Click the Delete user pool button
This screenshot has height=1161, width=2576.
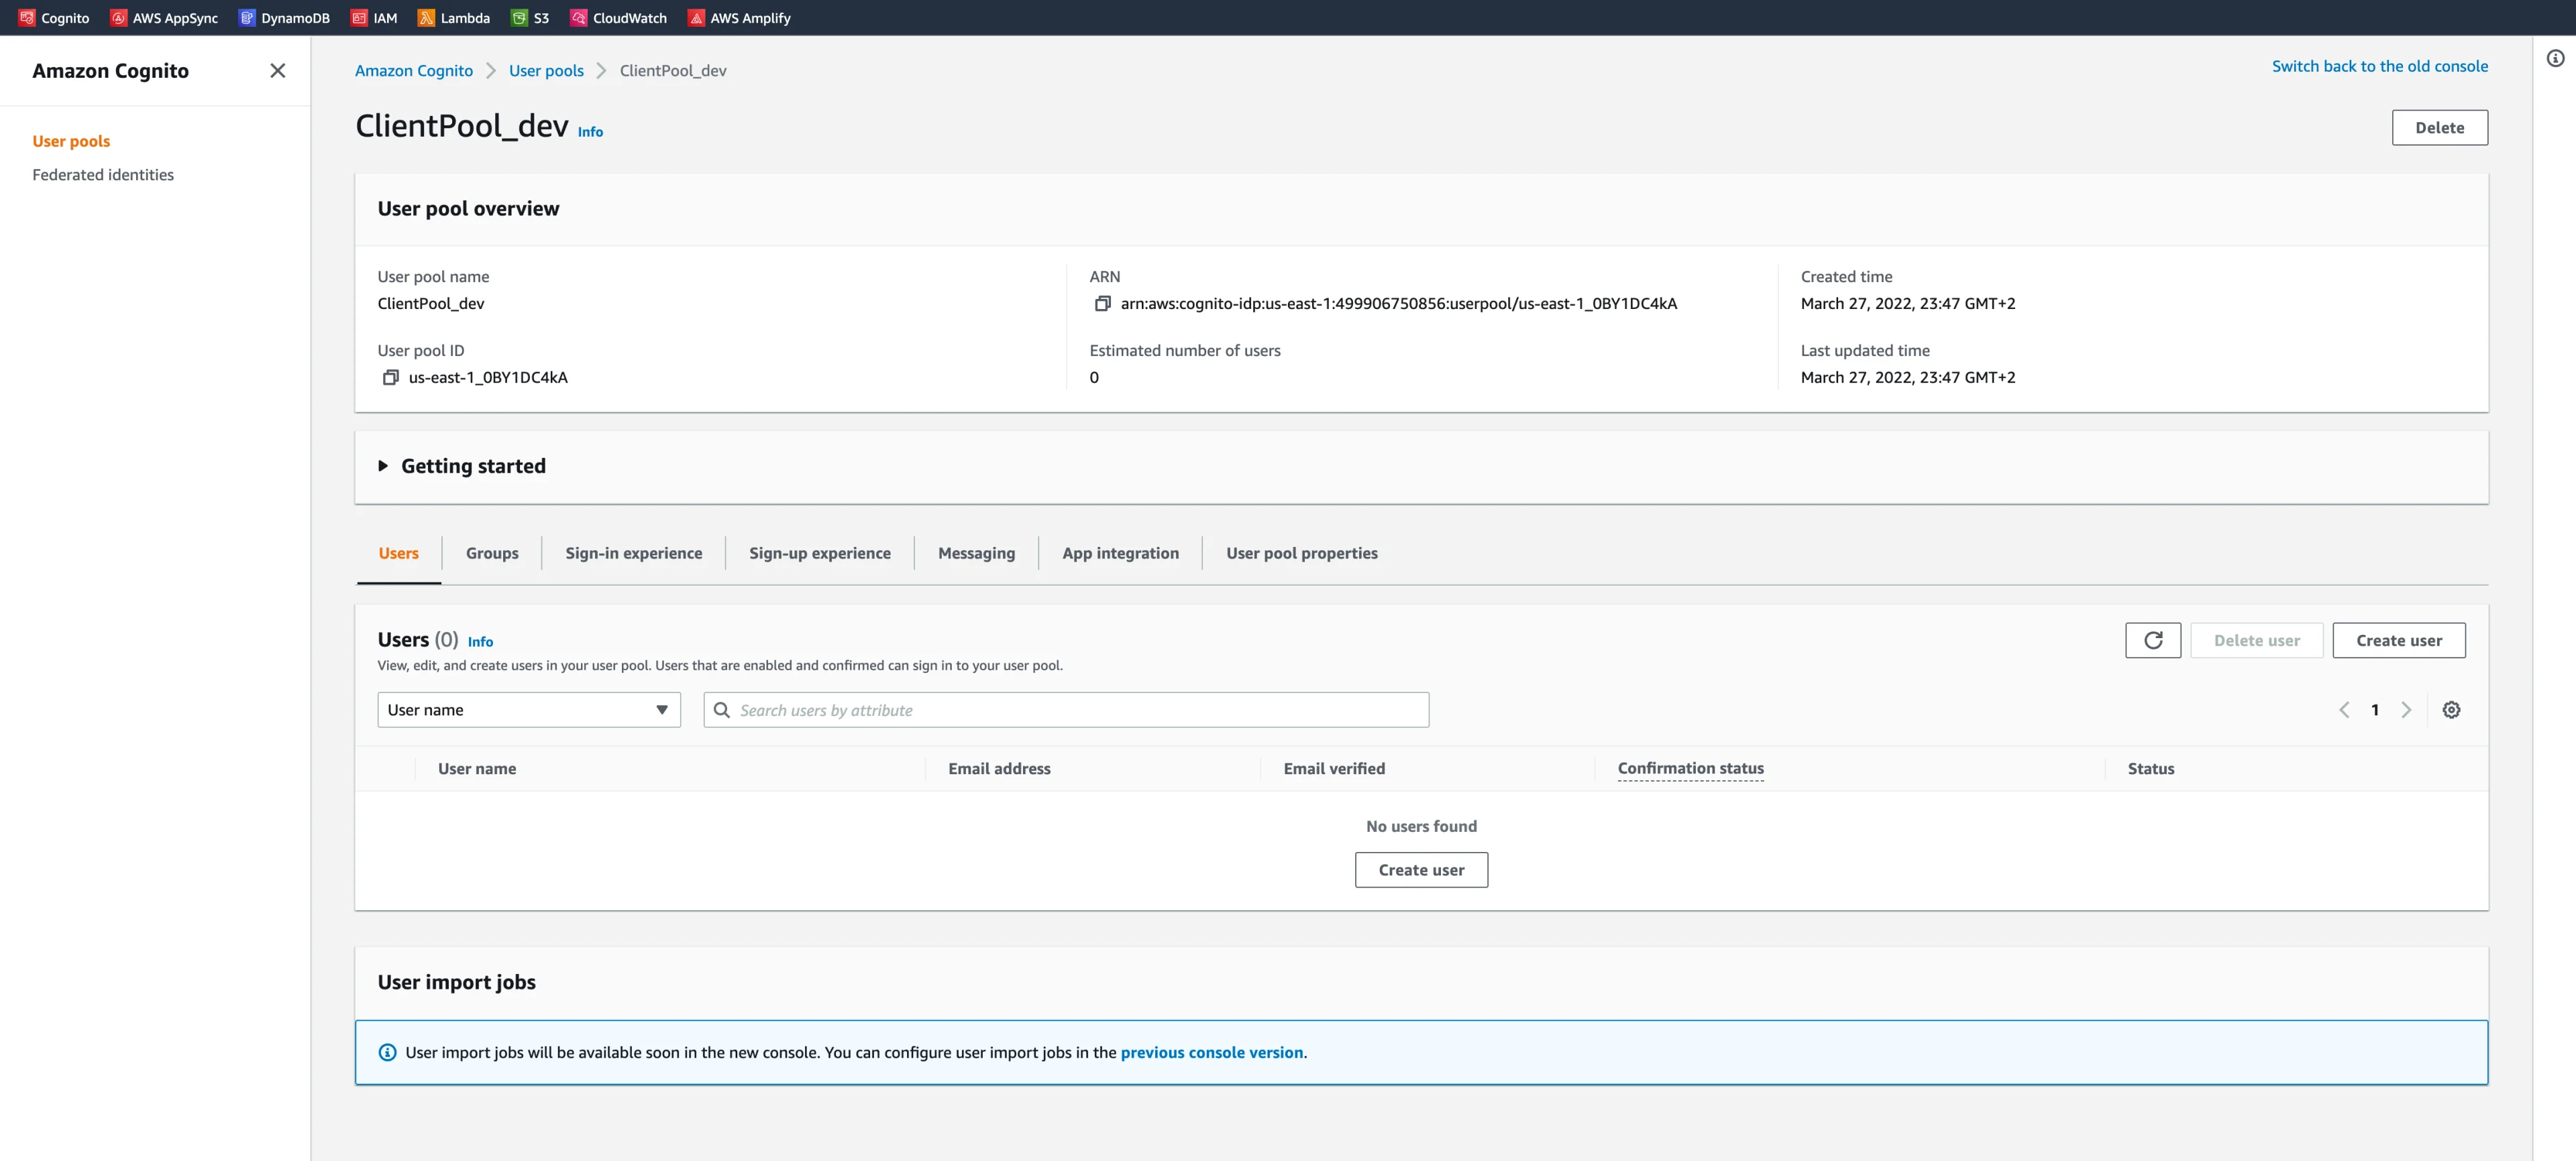[x=2439, y=128]
